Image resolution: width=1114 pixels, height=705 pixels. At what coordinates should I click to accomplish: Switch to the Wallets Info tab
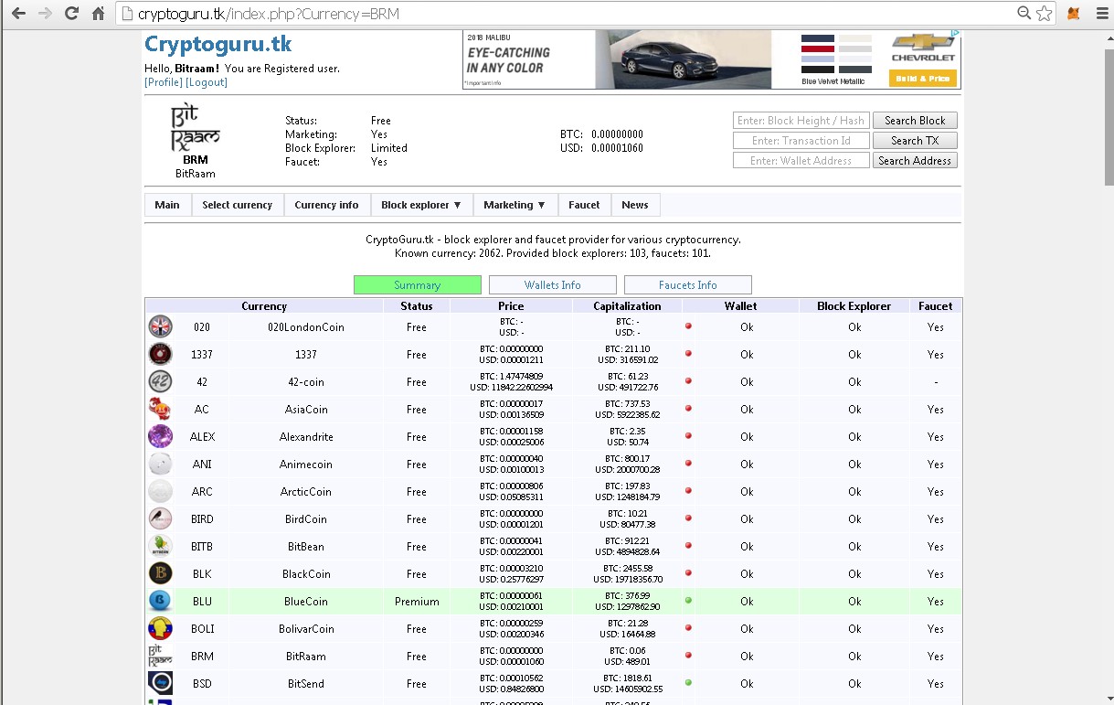(x=552, y=285)
